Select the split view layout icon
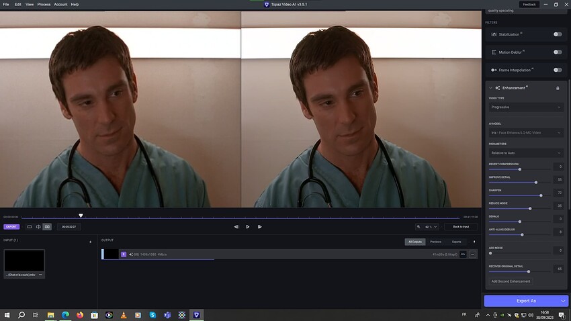 pyautogui.click(x=38, y=227)
